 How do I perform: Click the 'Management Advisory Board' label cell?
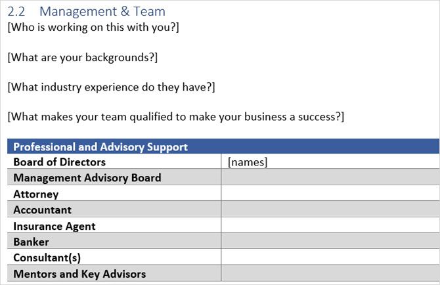pos(87,178)
